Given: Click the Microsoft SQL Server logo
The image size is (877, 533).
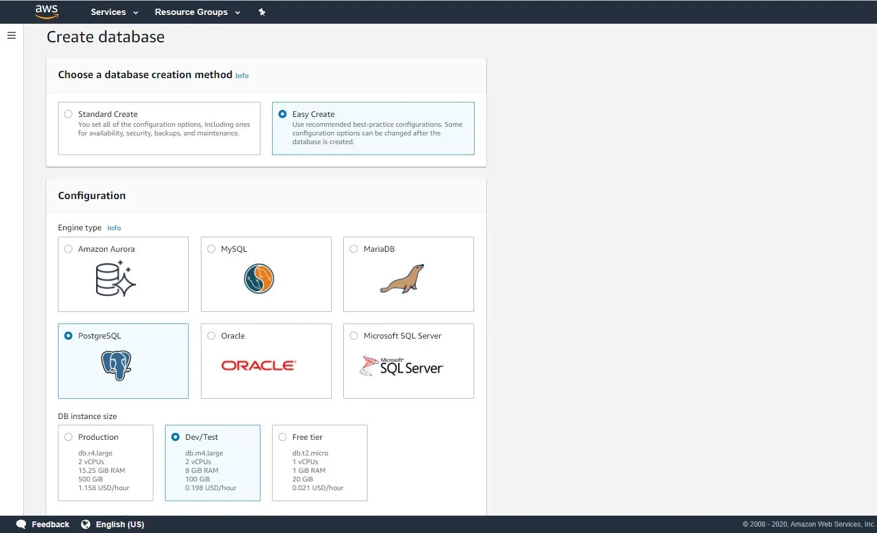Looking at the screenshot, I should 401,366.
